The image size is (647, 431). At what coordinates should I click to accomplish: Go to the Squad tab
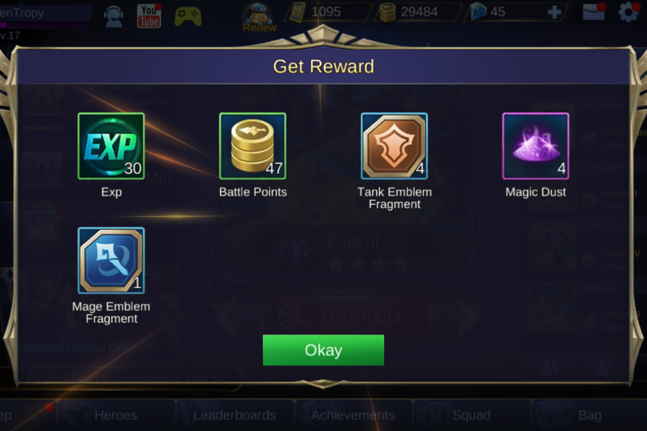pos(471,415)
